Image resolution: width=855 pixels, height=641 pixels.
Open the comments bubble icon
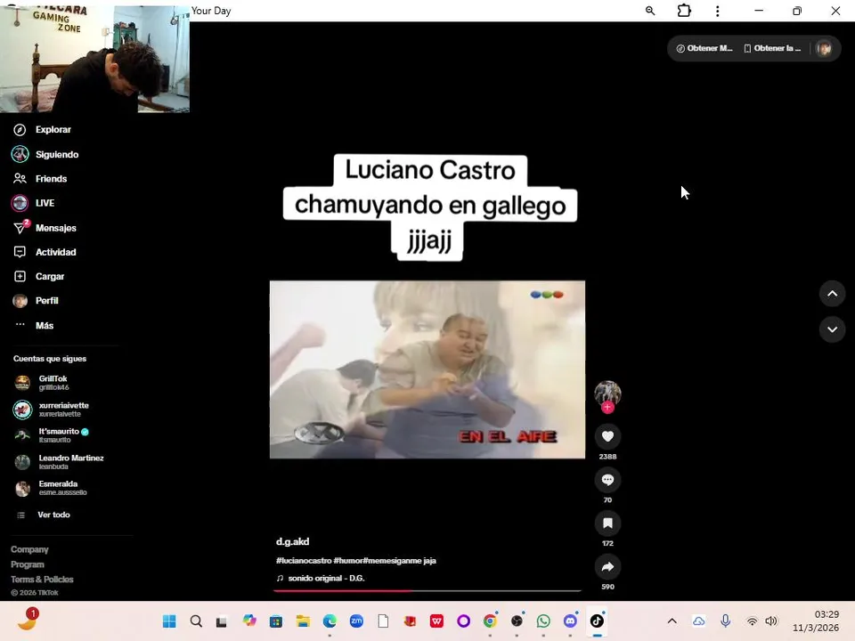[607, 480]
